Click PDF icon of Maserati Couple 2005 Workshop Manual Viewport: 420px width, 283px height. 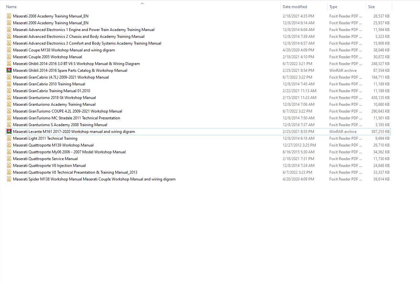coord(9,57)
